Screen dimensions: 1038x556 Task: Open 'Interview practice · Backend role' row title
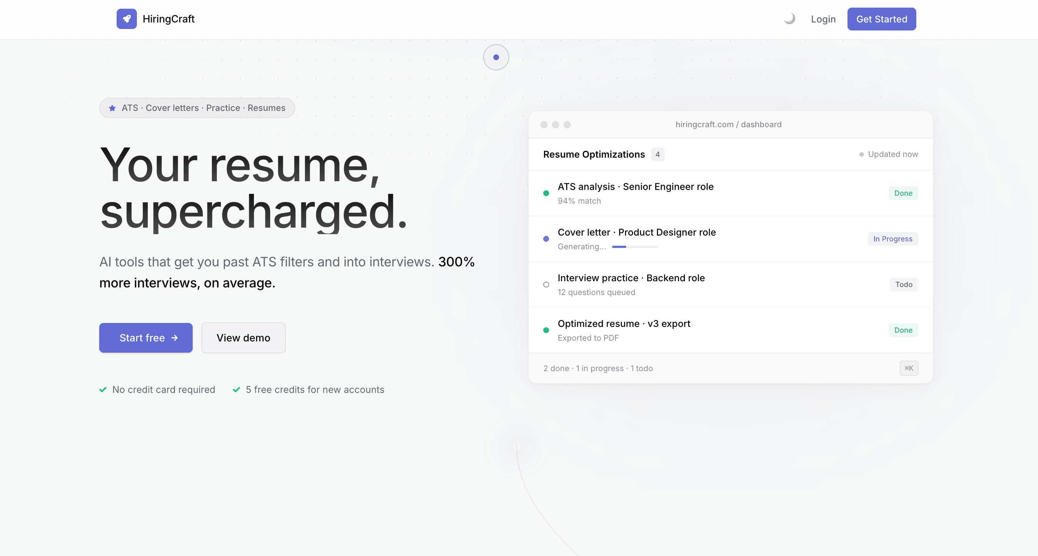pyautogui.click(x=631, y=278)
